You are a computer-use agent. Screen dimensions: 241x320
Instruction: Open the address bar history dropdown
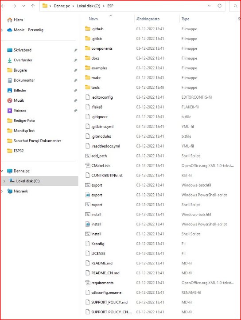pos(209,6)
